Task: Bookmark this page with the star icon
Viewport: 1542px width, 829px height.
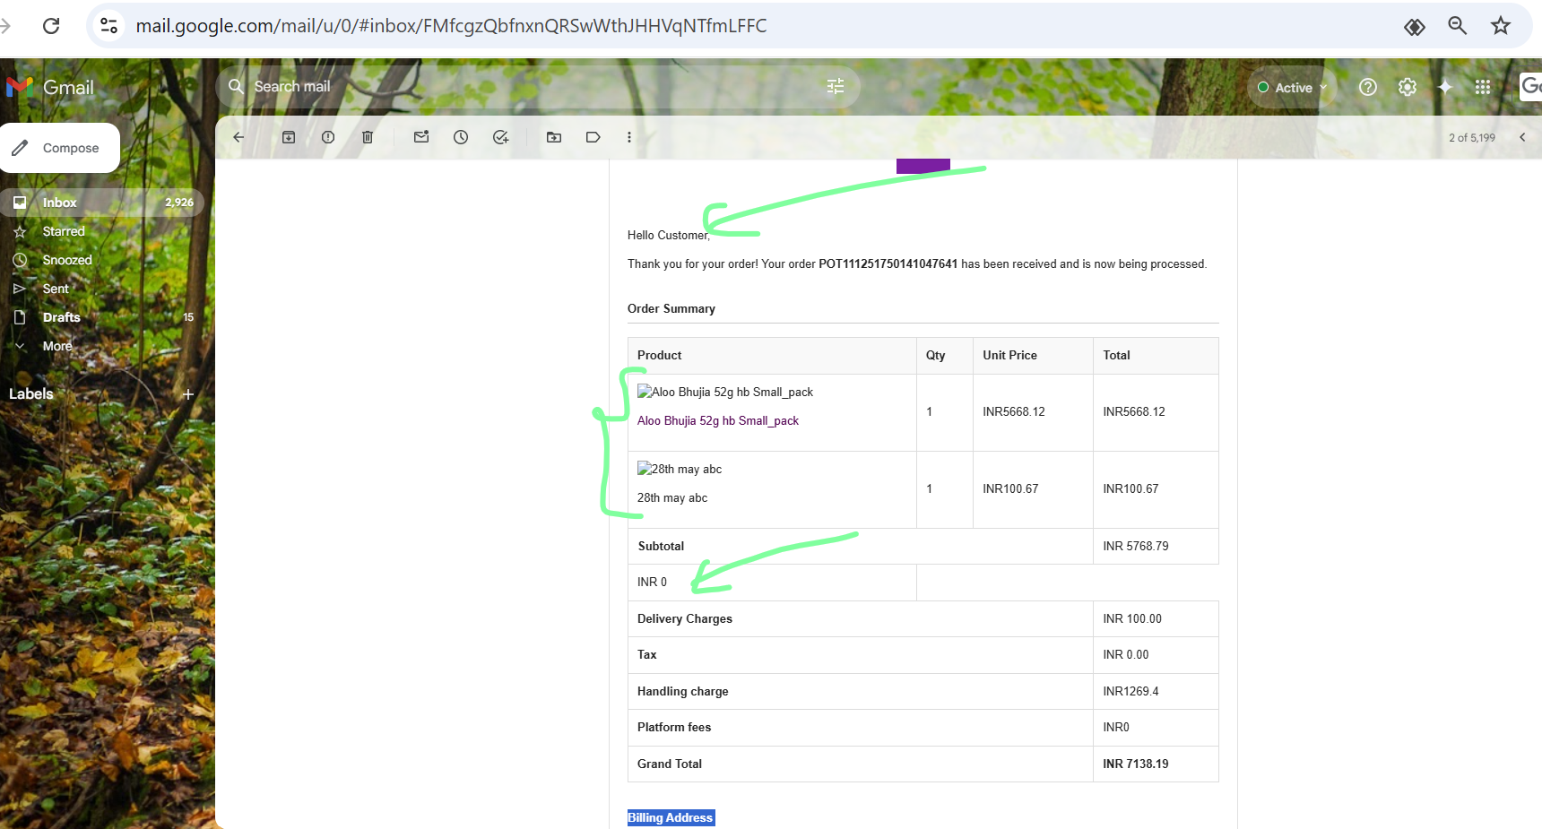Action: point(1501,26)
